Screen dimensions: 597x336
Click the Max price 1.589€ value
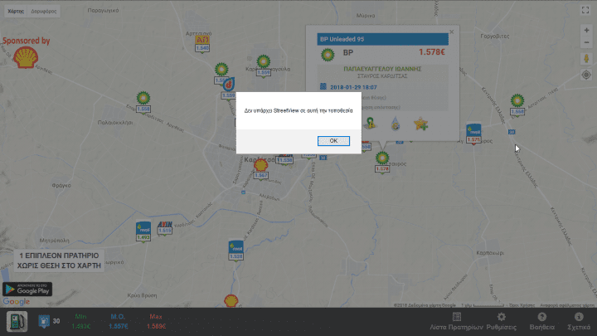tap(156, 327)
